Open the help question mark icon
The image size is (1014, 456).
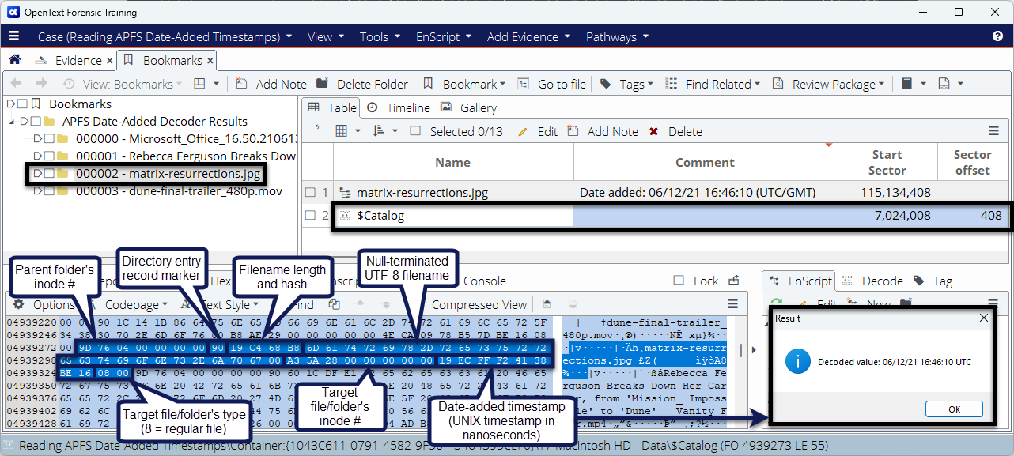pos(997,36)
